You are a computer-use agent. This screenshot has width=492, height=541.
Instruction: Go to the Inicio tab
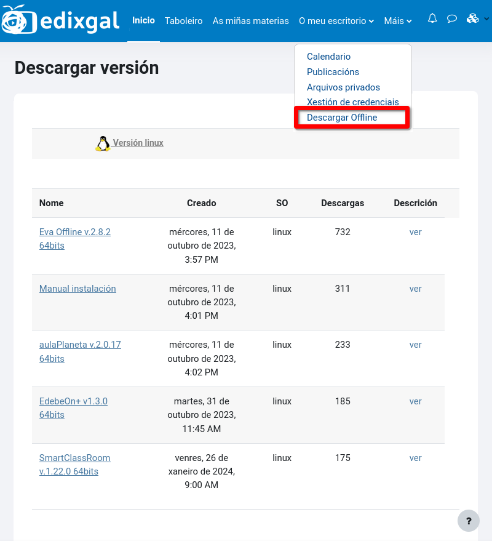tap(143, 20)
